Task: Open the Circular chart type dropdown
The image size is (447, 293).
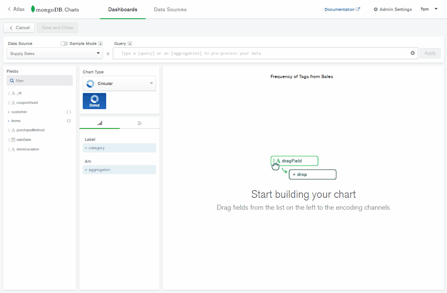Action: [x=119, y=83]
